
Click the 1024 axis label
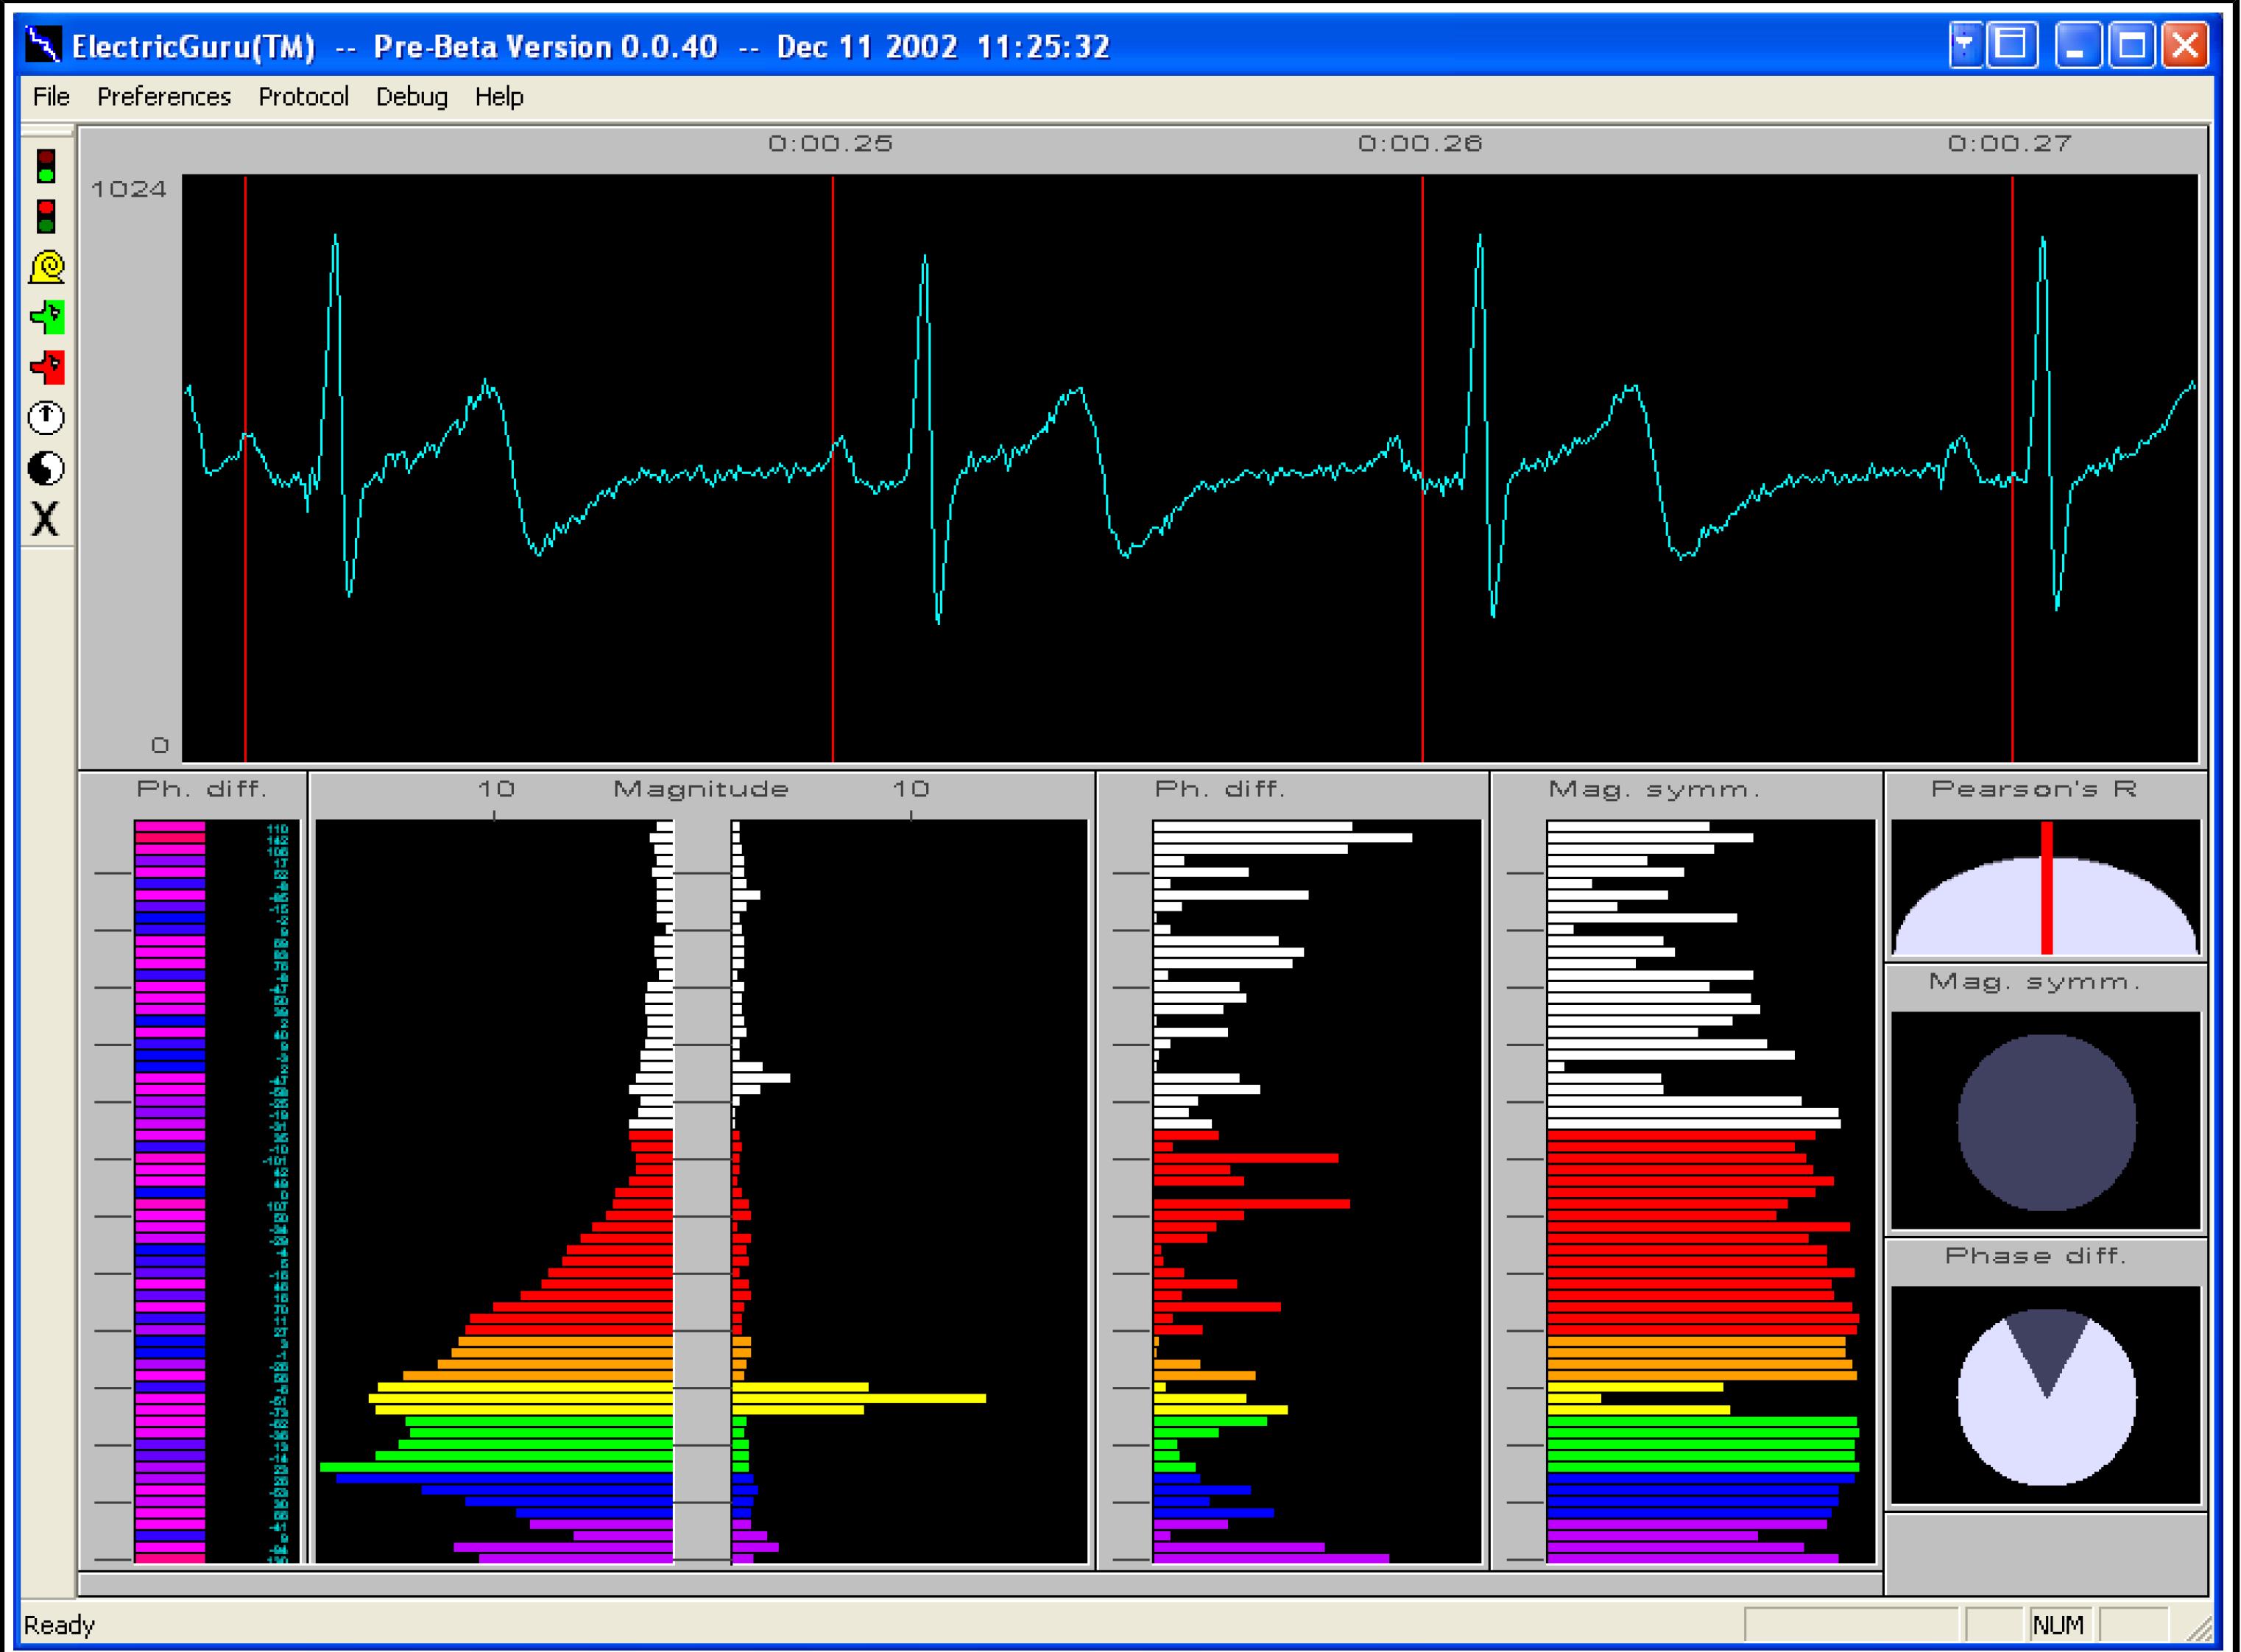[129, 189]
